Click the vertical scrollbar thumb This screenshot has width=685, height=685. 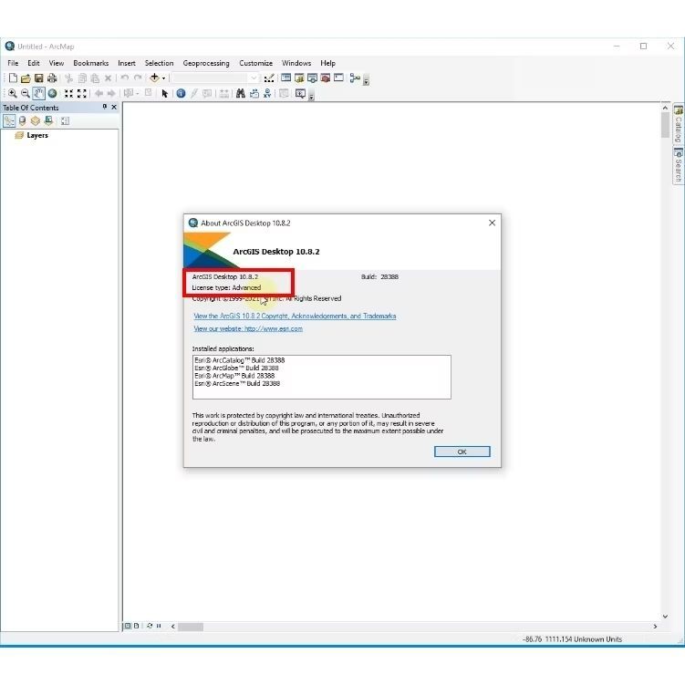tap(665, 125)
